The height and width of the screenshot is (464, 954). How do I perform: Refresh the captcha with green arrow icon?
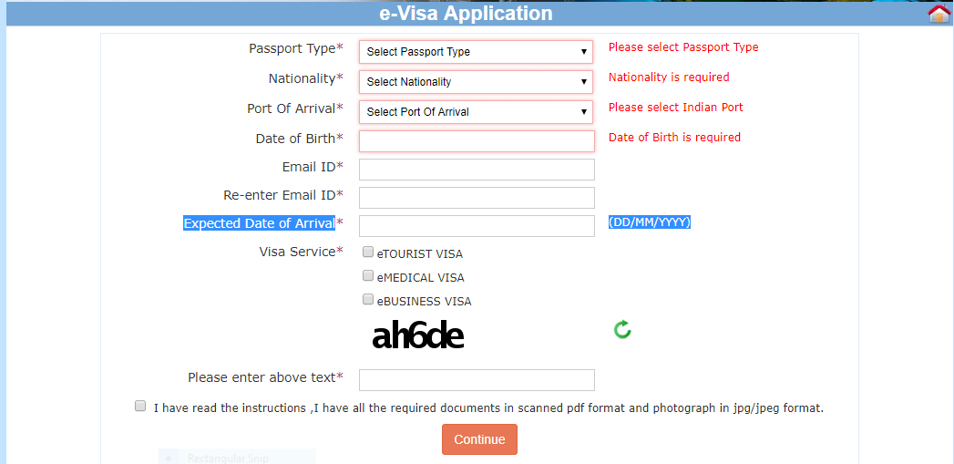point(622,330)
